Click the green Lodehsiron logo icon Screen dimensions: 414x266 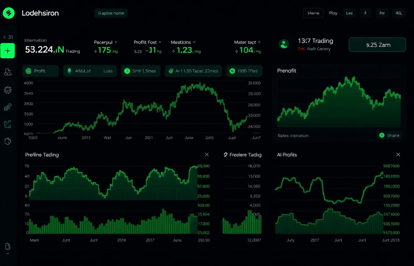9,13
